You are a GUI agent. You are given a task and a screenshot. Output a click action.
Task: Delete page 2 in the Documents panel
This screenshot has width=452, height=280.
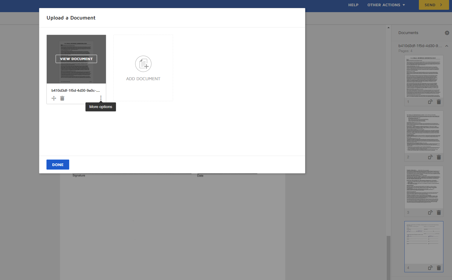[439, 157]
